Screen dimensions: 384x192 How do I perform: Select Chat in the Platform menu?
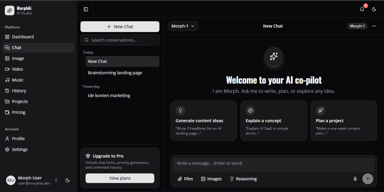38,48
